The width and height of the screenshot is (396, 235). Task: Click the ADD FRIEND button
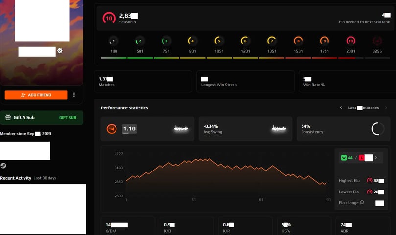coord(36,95)
